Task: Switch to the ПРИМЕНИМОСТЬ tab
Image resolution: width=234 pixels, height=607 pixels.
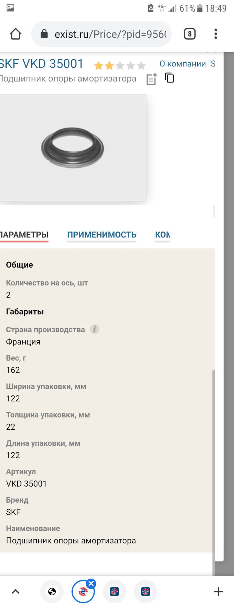Action: [x=102, y=235]
